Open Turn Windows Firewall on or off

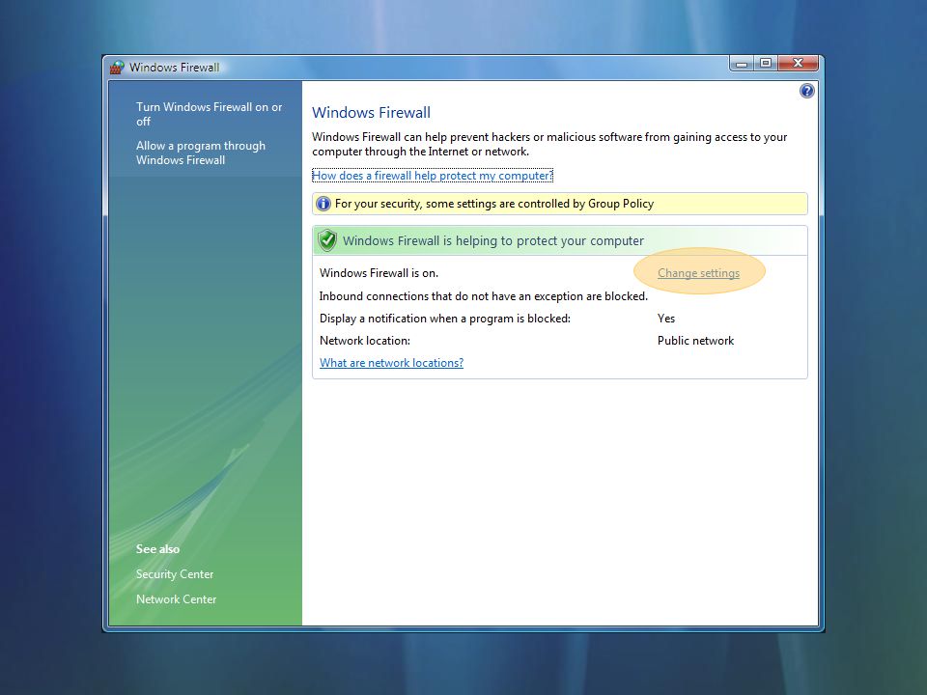[209, 114]
